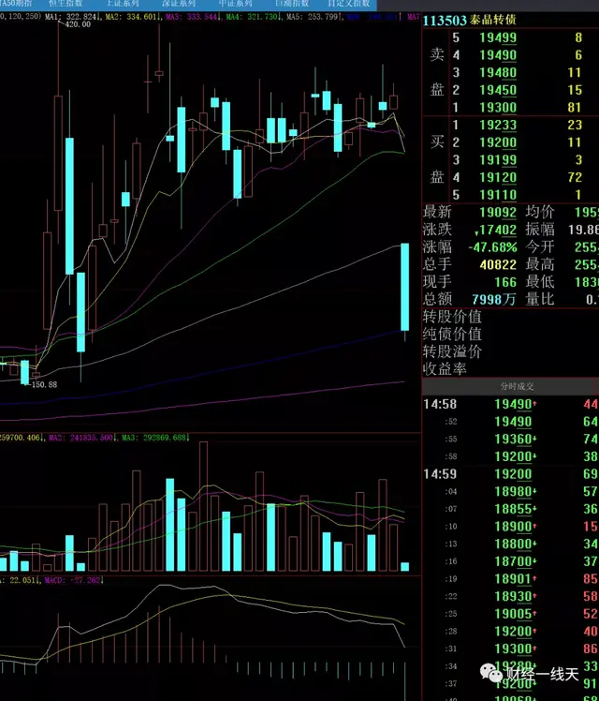
Task: Click the 150.88 low price marker
Action: [x=44, y=384]
